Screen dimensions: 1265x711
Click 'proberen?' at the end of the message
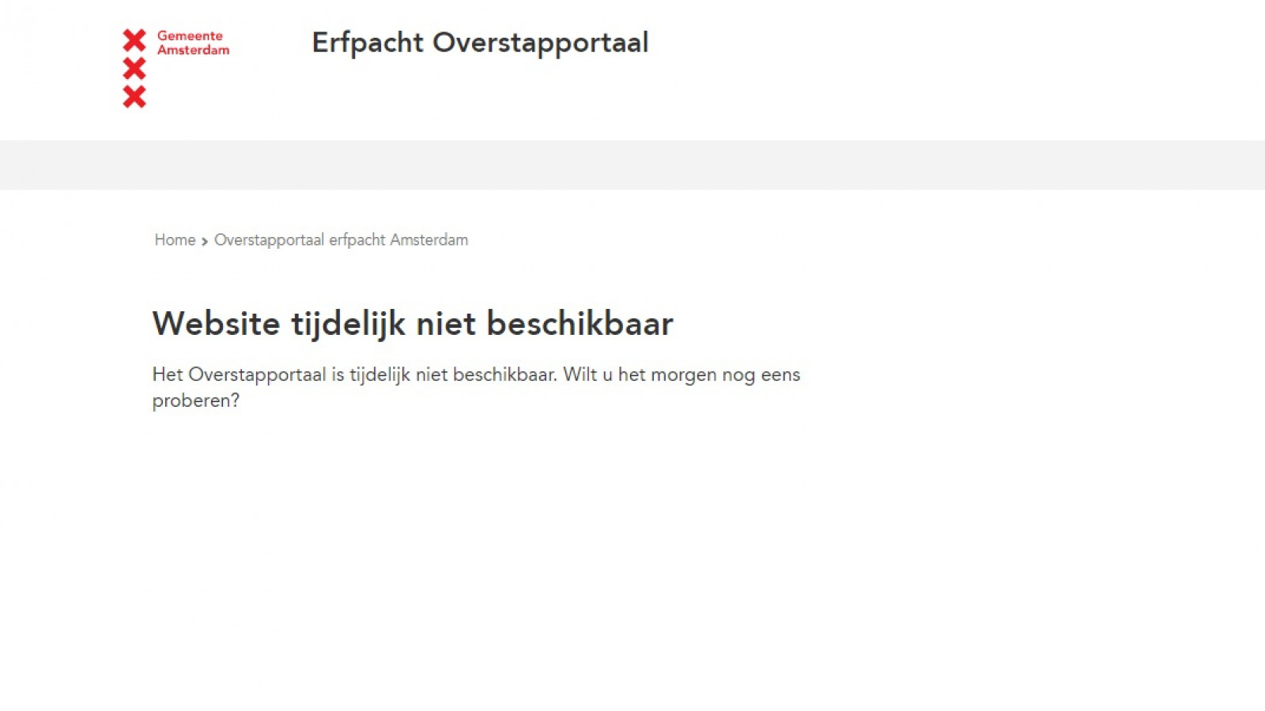coord(195,401)
